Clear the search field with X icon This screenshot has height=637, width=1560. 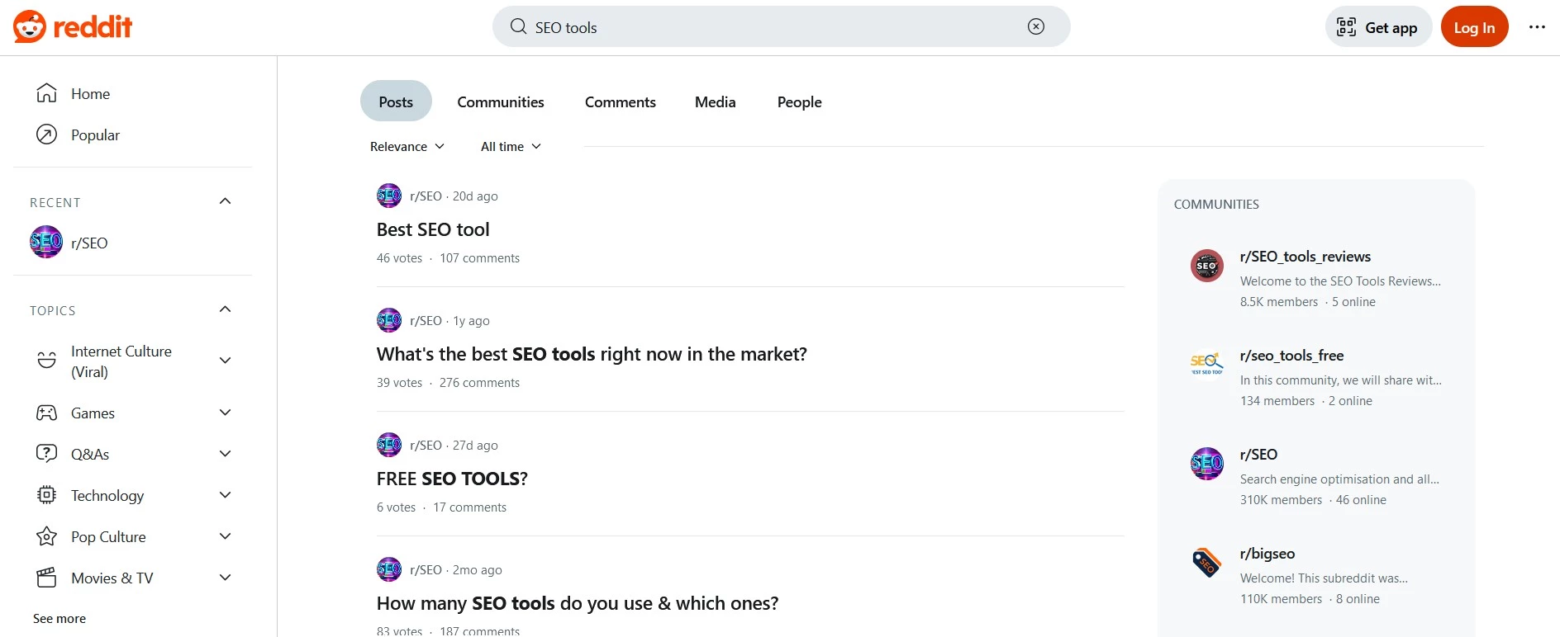coord(1036,26)
